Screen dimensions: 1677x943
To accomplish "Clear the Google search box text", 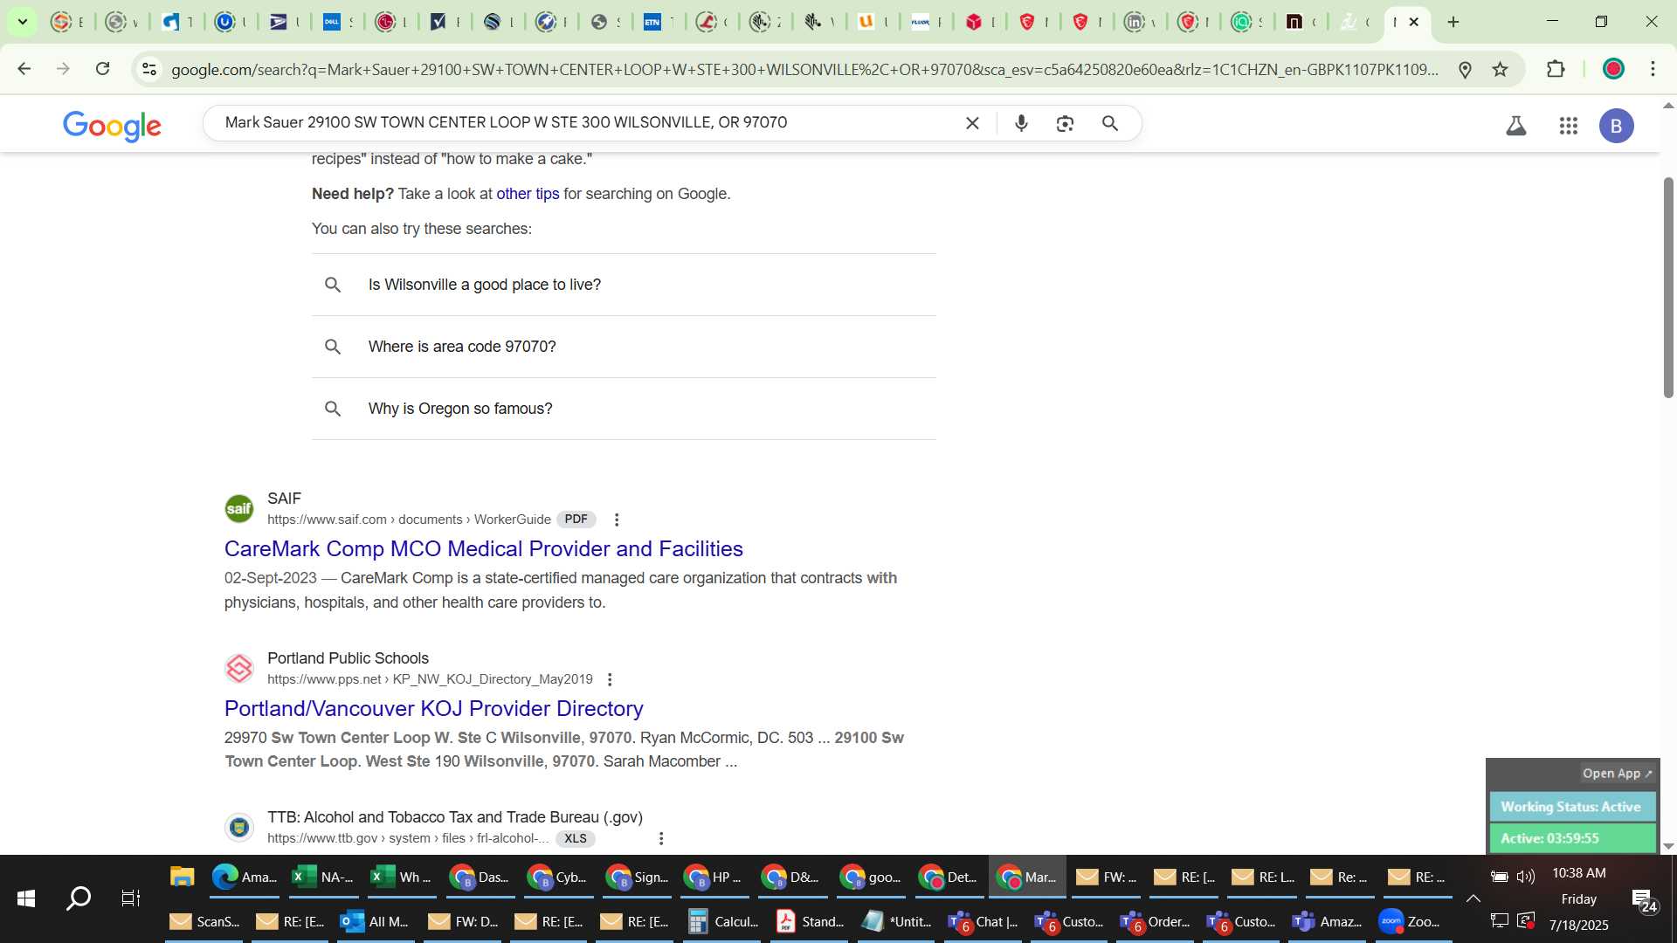I will coord(972,123).
